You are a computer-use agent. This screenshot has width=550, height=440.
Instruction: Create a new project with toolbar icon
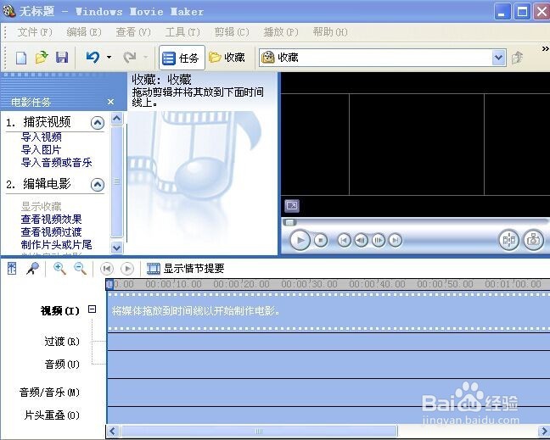tap(21, 58)
